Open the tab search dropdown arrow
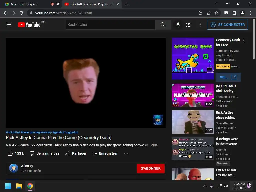The height and width of the screenshot is (192, 256). [x=216, y=3]
